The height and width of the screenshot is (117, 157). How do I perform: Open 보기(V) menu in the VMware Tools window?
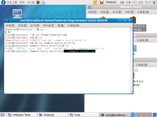tap(117, 12)
